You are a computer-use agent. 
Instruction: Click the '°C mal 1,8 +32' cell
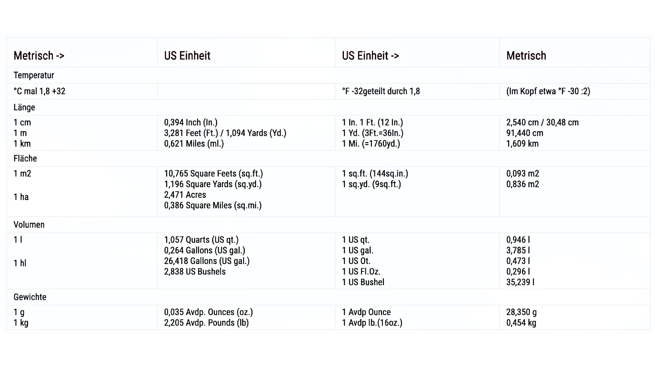[39, 91]
